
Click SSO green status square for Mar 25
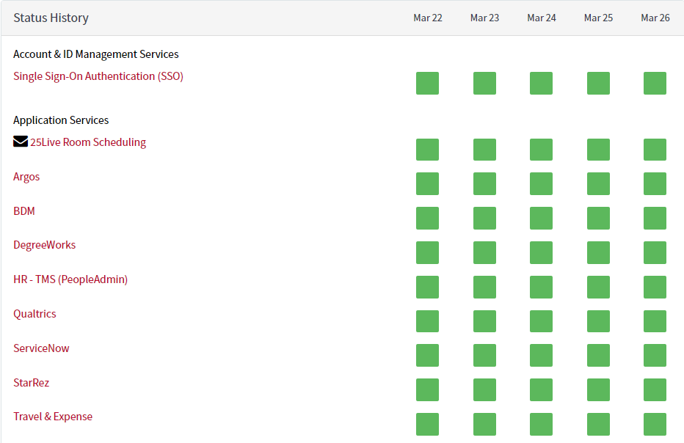pos(599,84)
